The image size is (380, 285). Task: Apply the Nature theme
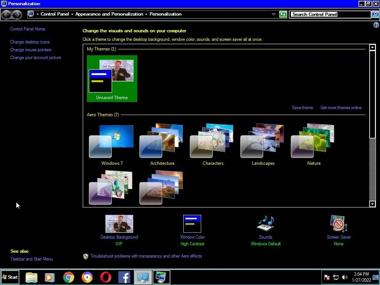(314, 145)
